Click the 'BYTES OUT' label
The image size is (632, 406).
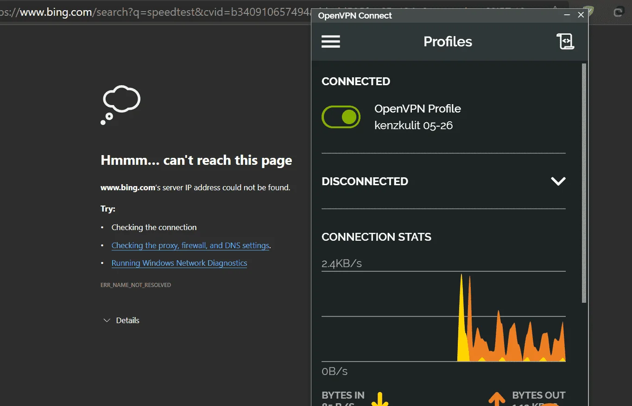coord(539,395)
